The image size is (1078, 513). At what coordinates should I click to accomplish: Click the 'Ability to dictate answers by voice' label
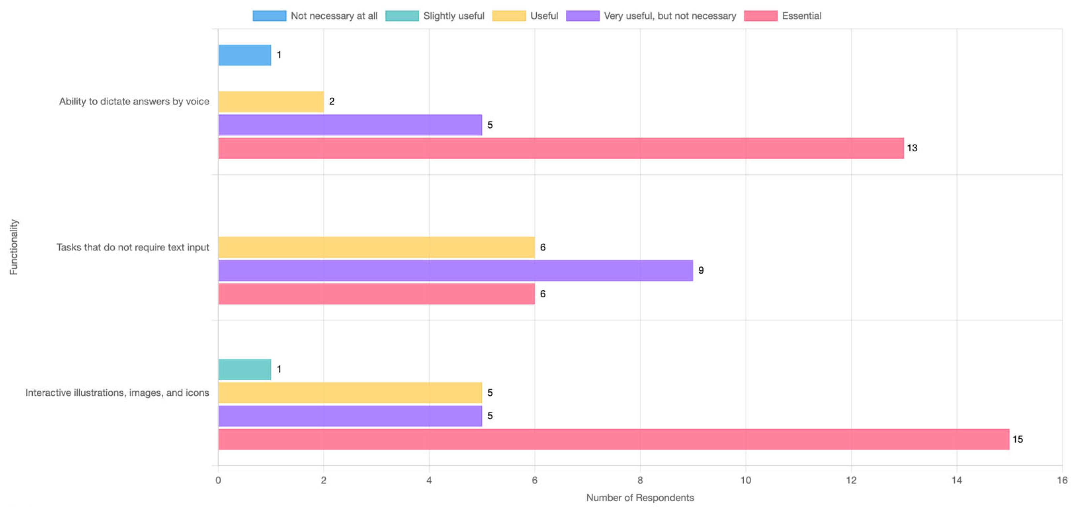[x=134, y=102]
